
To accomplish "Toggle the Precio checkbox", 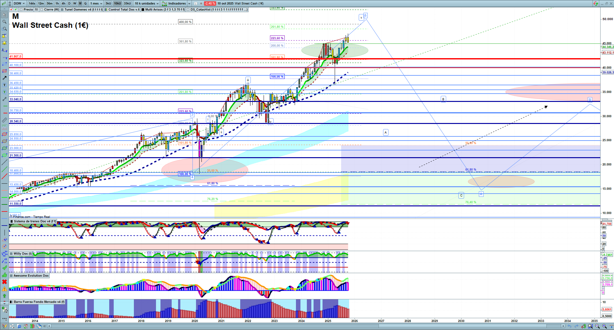I will (x=21, y=10).
